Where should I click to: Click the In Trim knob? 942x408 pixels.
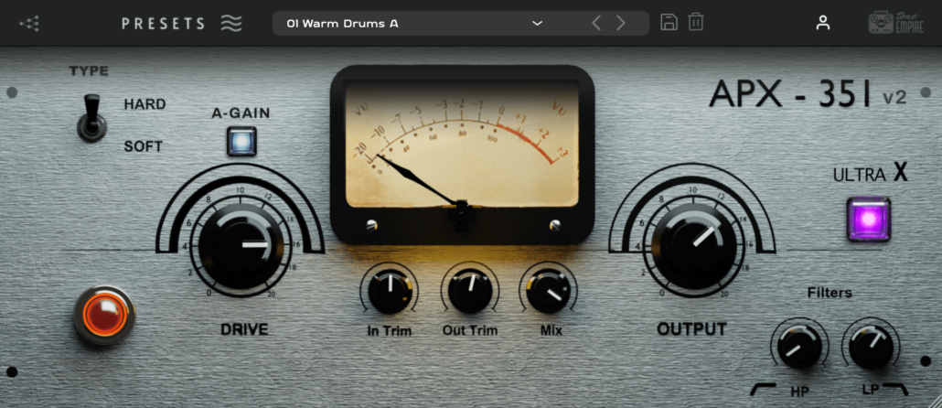coord(390,291)
